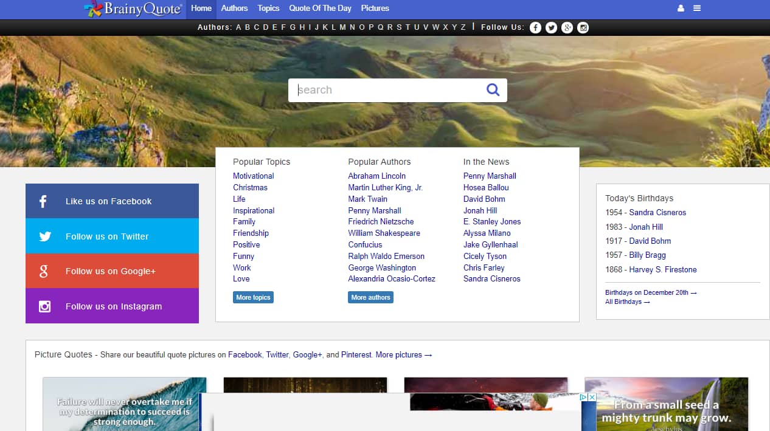This screenshot has width=770, height=431.
Task: Open Billy Bragg birthday link
Action: point(647,255)
